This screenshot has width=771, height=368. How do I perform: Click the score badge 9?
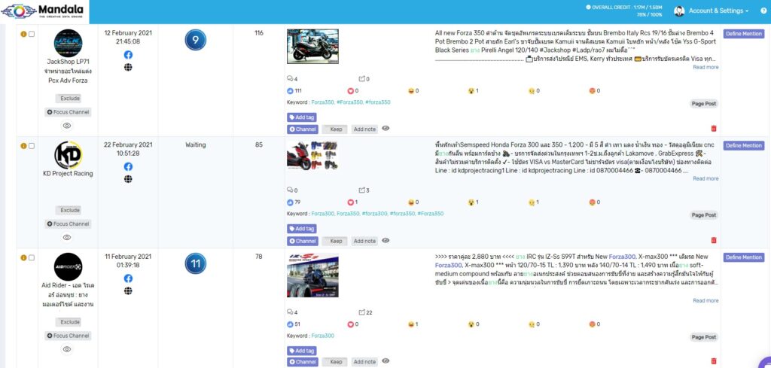click(x=195, y=40)
